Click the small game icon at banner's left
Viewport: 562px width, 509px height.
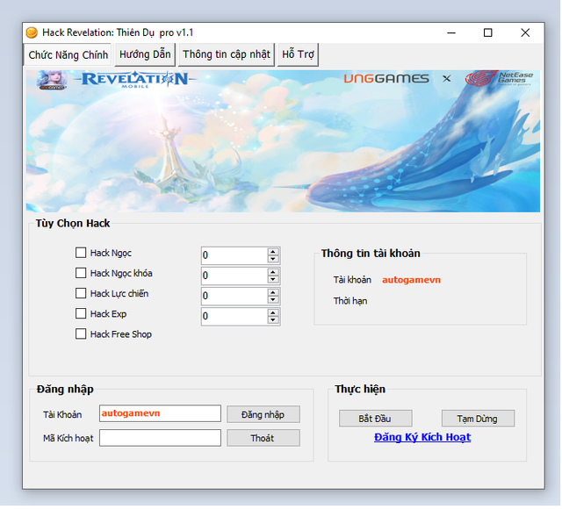click(x=52, y=81)
